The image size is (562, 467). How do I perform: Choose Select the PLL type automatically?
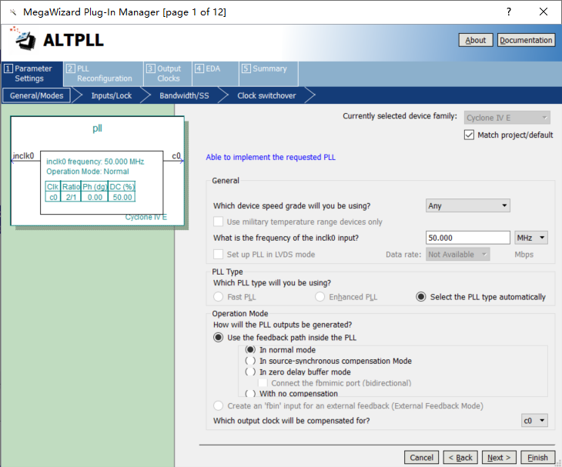(x=421, y=297)
